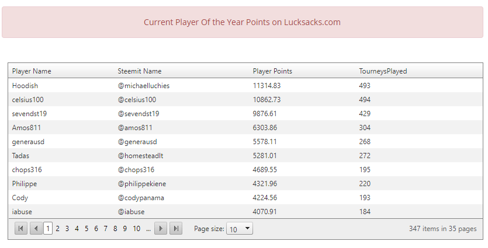The height and width of the screenshot is (248, 488).
Task: Go to page 10
Action: point(136,229)
